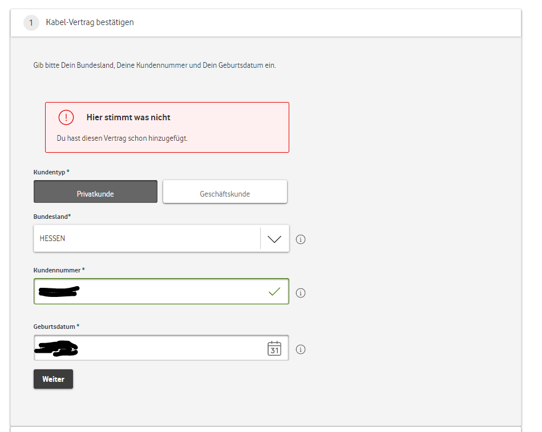Open the calendar picker for Geburtsdatum
Screen dimensions: 542x432
click(x=274, y=348)
